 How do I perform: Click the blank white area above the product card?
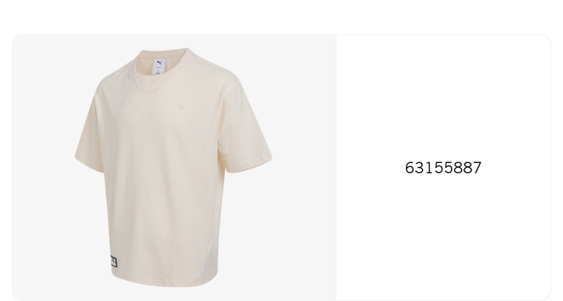281,16
